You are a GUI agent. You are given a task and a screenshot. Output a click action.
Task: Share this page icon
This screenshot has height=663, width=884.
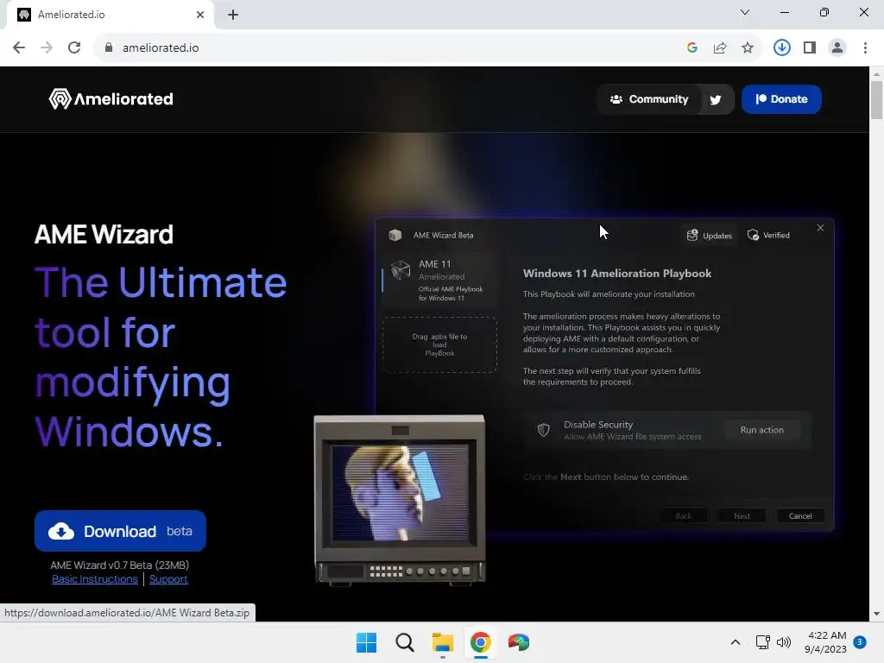[720, 47]
